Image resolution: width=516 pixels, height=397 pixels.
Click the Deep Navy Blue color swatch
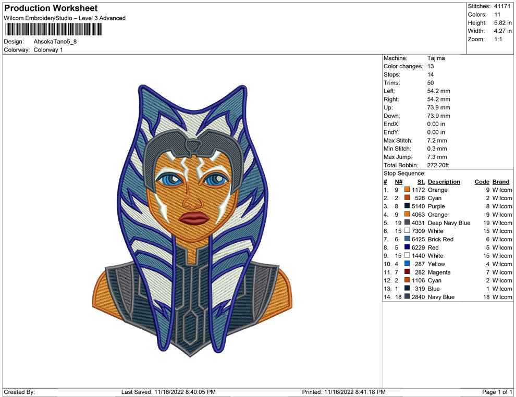click(x=407, y=222)
